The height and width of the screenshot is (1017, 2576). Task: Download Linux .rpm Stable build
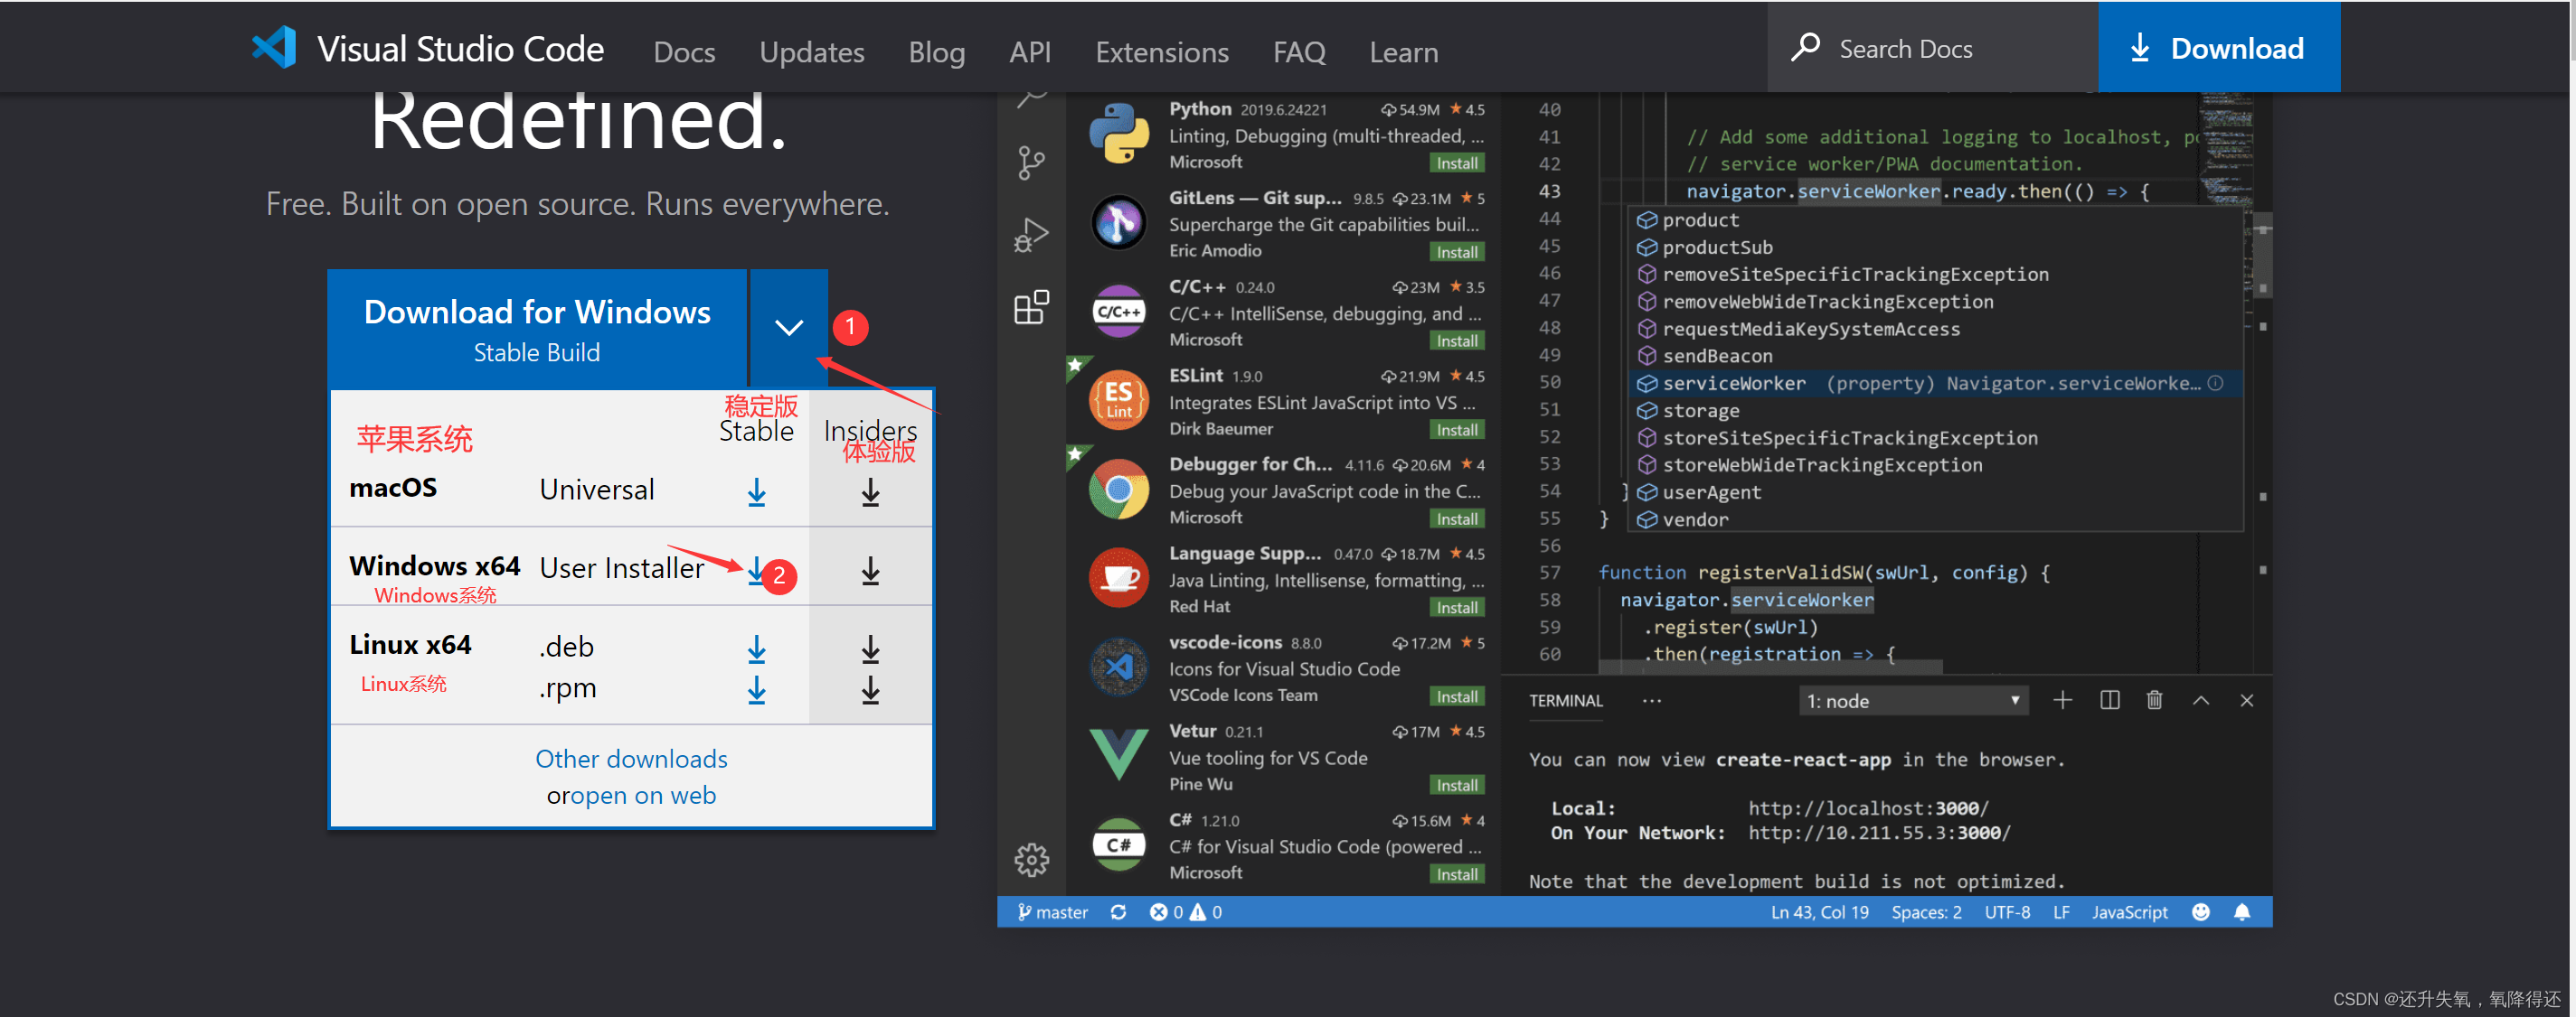click(757, 689)
